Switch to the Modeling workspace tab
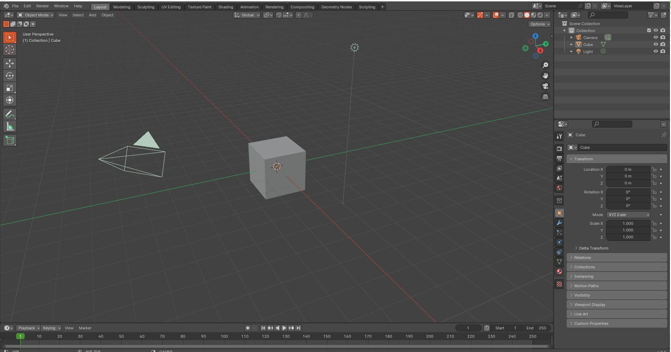 tap(122, 7)
